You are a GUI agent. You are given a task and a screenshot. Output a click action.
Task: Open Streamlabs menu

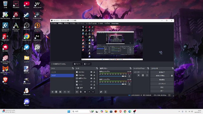pyautogui.click(x=115, y=23)
